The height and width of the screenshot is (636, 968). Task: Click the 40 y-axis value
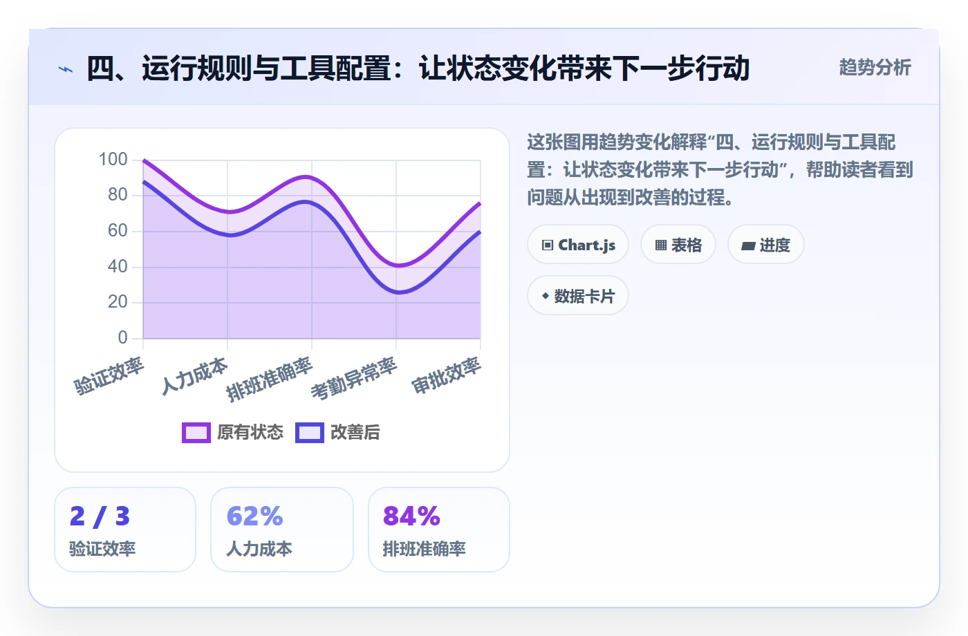click(x=118, y=267)
